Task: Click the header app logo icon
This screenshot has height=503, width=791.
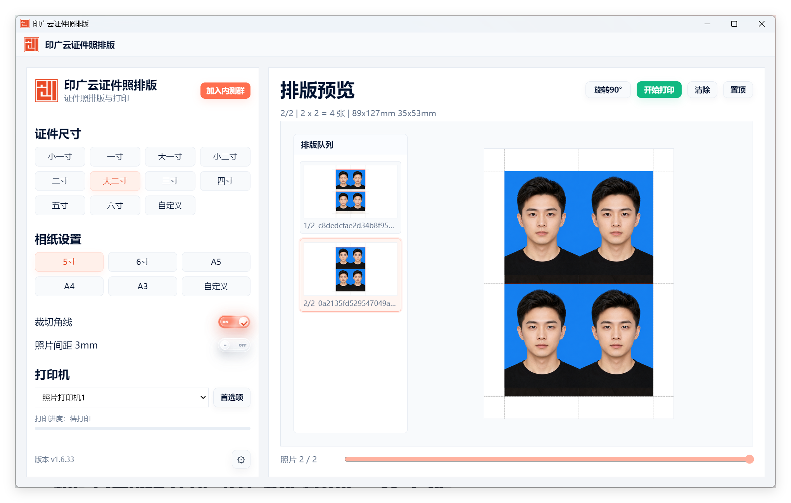Action: 31,45
